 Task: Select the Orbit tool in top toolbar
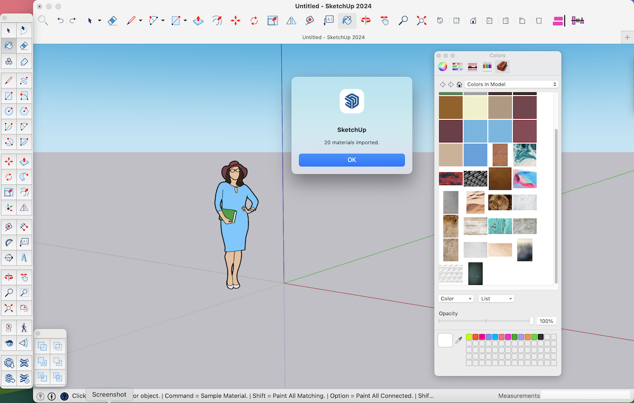click(366, 21)
